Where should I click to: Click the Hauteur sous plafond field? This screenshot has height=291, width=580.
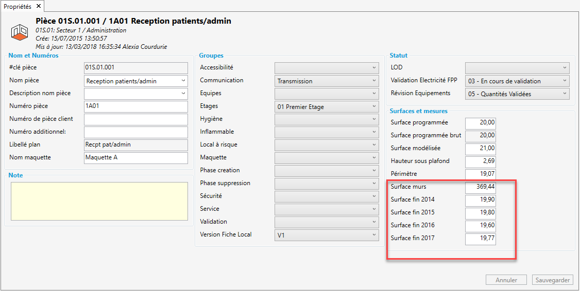[x=480, y=161]
